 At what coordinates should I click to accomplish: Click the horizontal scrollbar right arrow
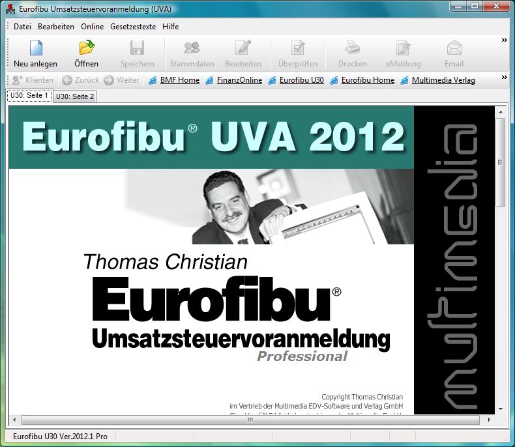(x=489, y=420)
